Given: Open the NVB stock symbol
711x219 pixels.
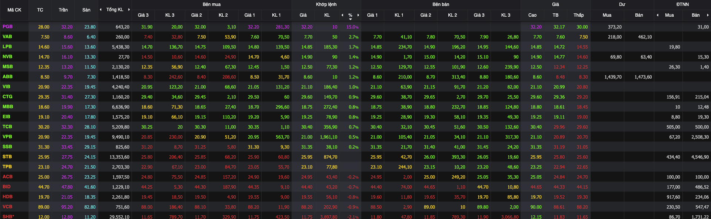Looking at the screenshot, I should pyautogui.click(x=7, y=57).
